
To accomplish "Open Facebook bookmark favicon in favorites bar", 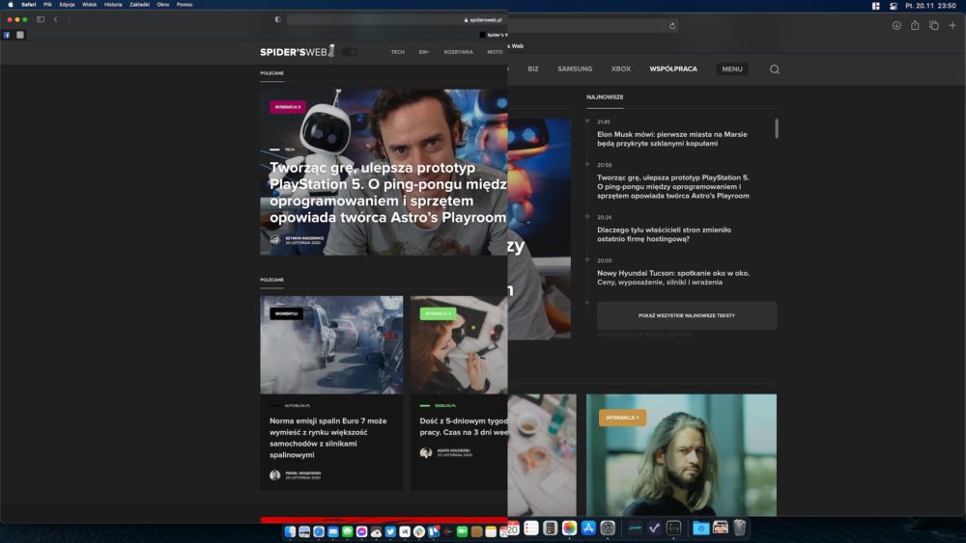I will [7, 35].
